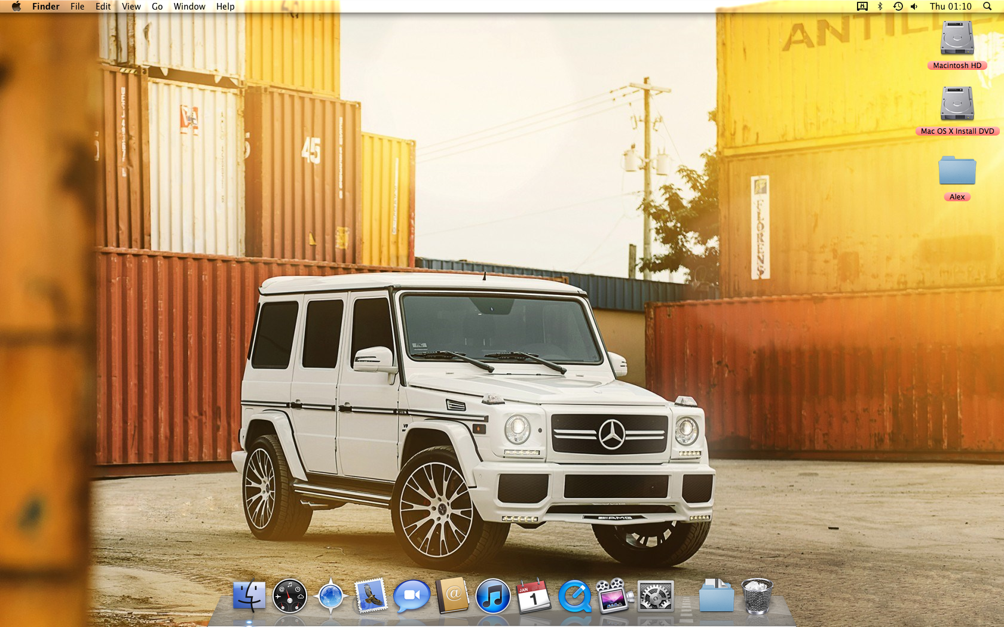Open the Trash in the Dock
Image resolution: width=1004 pixels, height=627 pixels.
pos(757,595)
